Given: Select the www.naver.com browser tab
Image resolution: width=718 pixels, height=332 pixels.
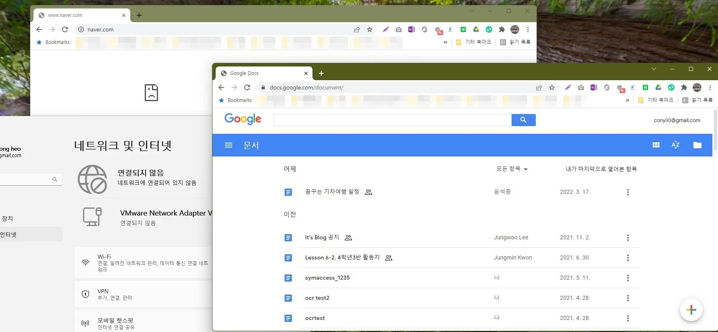Looking at the screenshot, I should point(82,15).
